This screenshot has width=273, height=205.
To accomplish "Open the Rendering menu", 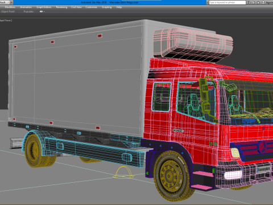I will pos(61,7).
